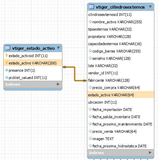
Task: Click the diamond icon beside nombre_activo
Action: 90,22
